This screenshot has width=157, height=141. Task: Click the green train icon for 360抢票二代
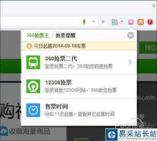(x=33, y=62)
